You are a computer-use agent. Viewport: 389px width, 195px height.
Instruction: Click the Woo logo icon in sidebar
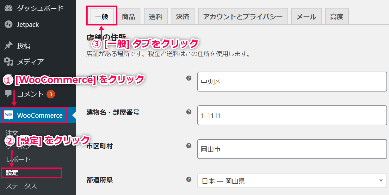(x=9, y=115)
